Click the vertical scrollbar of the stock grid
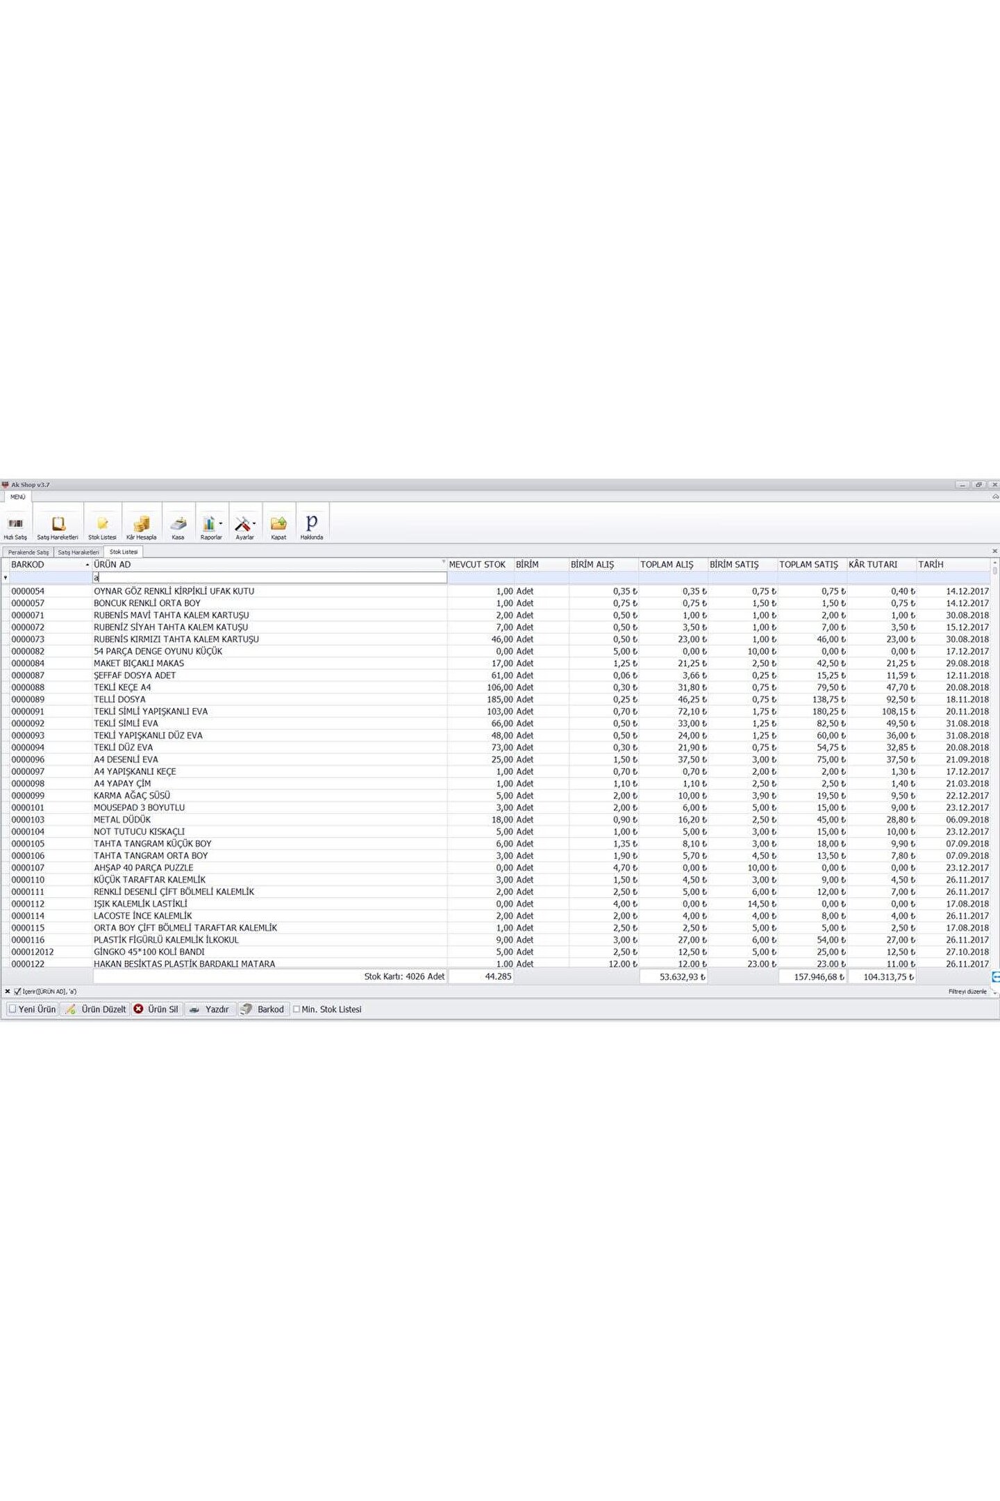Image resolution: width=1000 pixels, height=1501 pixels. pyautogui.click(x=994, y=764)
